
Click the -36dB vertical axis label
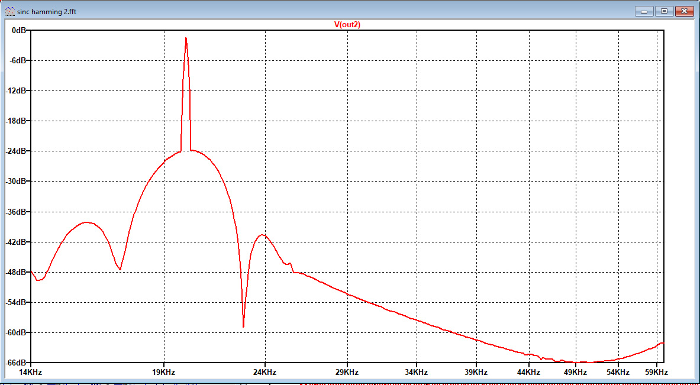click(x=17, y=212)
